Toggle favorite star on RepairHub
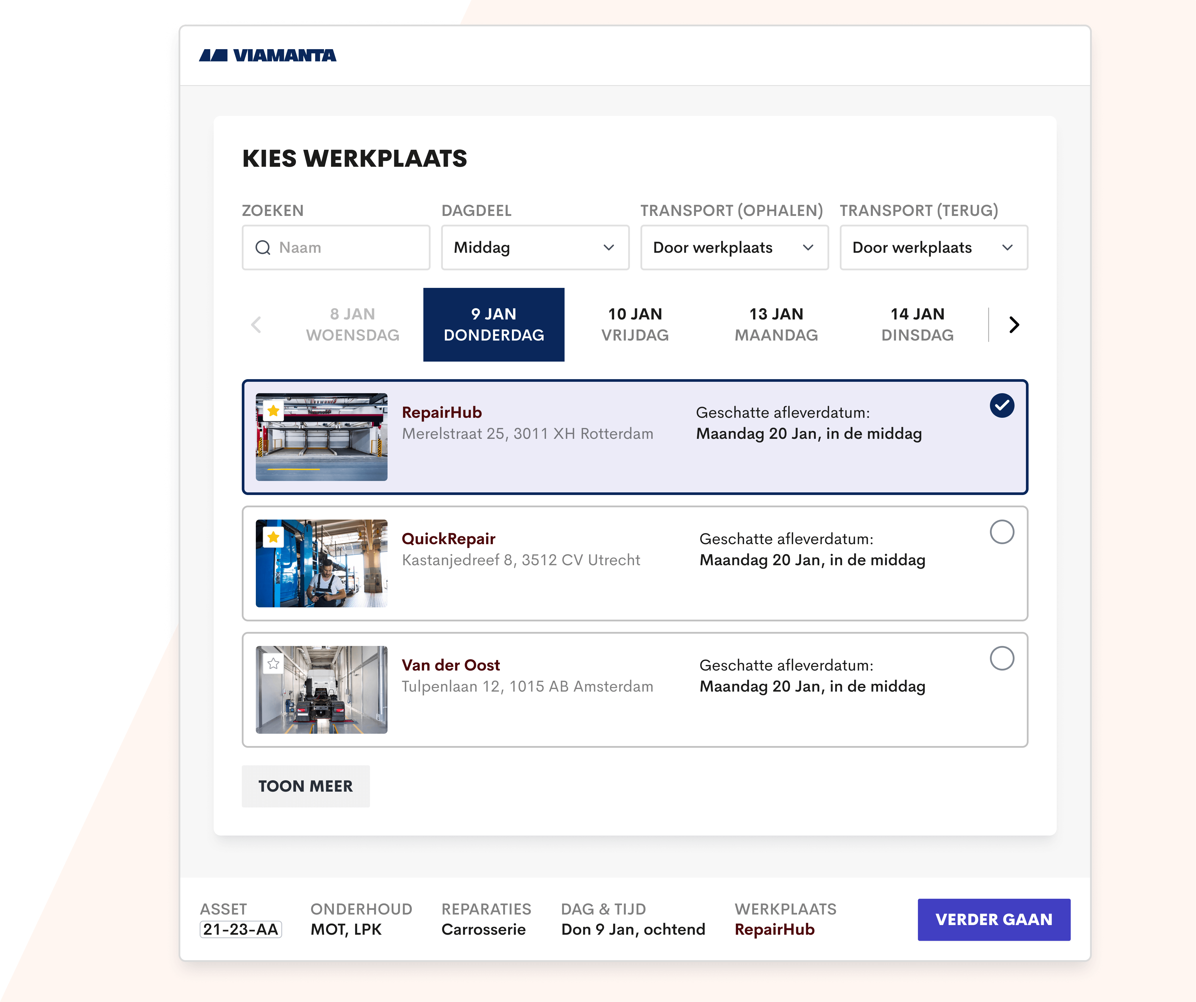This screenshot has width=1196, height=1002. click(273, 411)
